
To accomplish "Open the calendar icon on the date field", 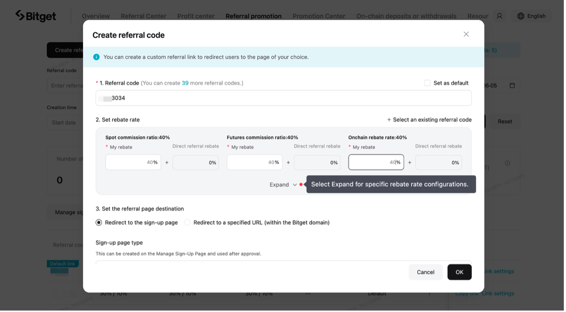I will (512, 85).
